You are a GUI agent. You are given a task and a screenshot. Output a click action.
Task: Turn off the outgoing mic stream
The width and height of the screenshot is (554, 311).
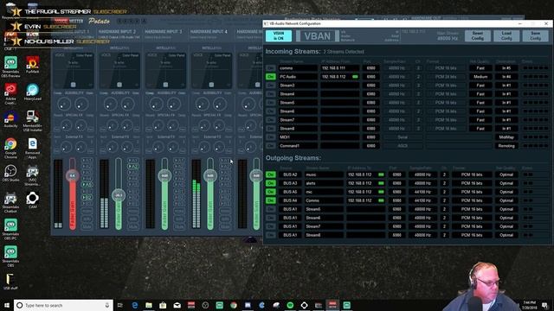pyautogui.click(x=271, y=192)
